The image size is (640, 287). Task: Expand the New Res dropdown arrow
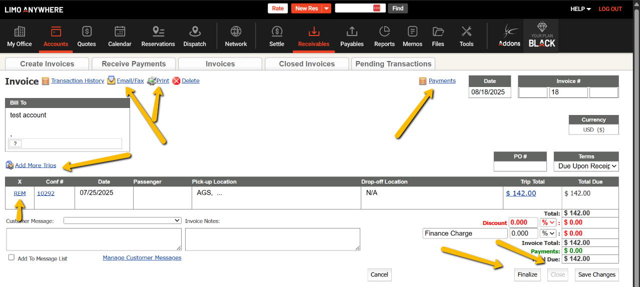coord(326,8)
